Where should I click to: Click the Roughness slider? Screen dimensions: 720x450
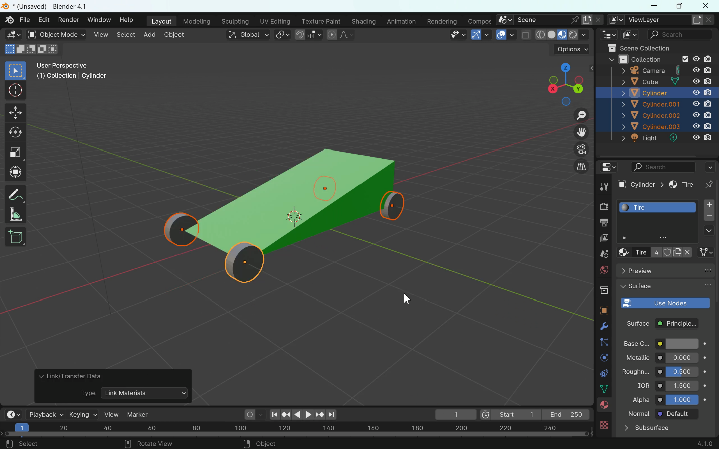point(683,372)
